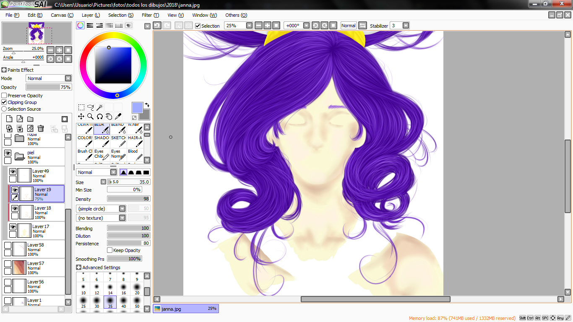Click the light blue foreground color swatch
The width and height of the screenshot is (573, 322).
(x=138, y=108)
